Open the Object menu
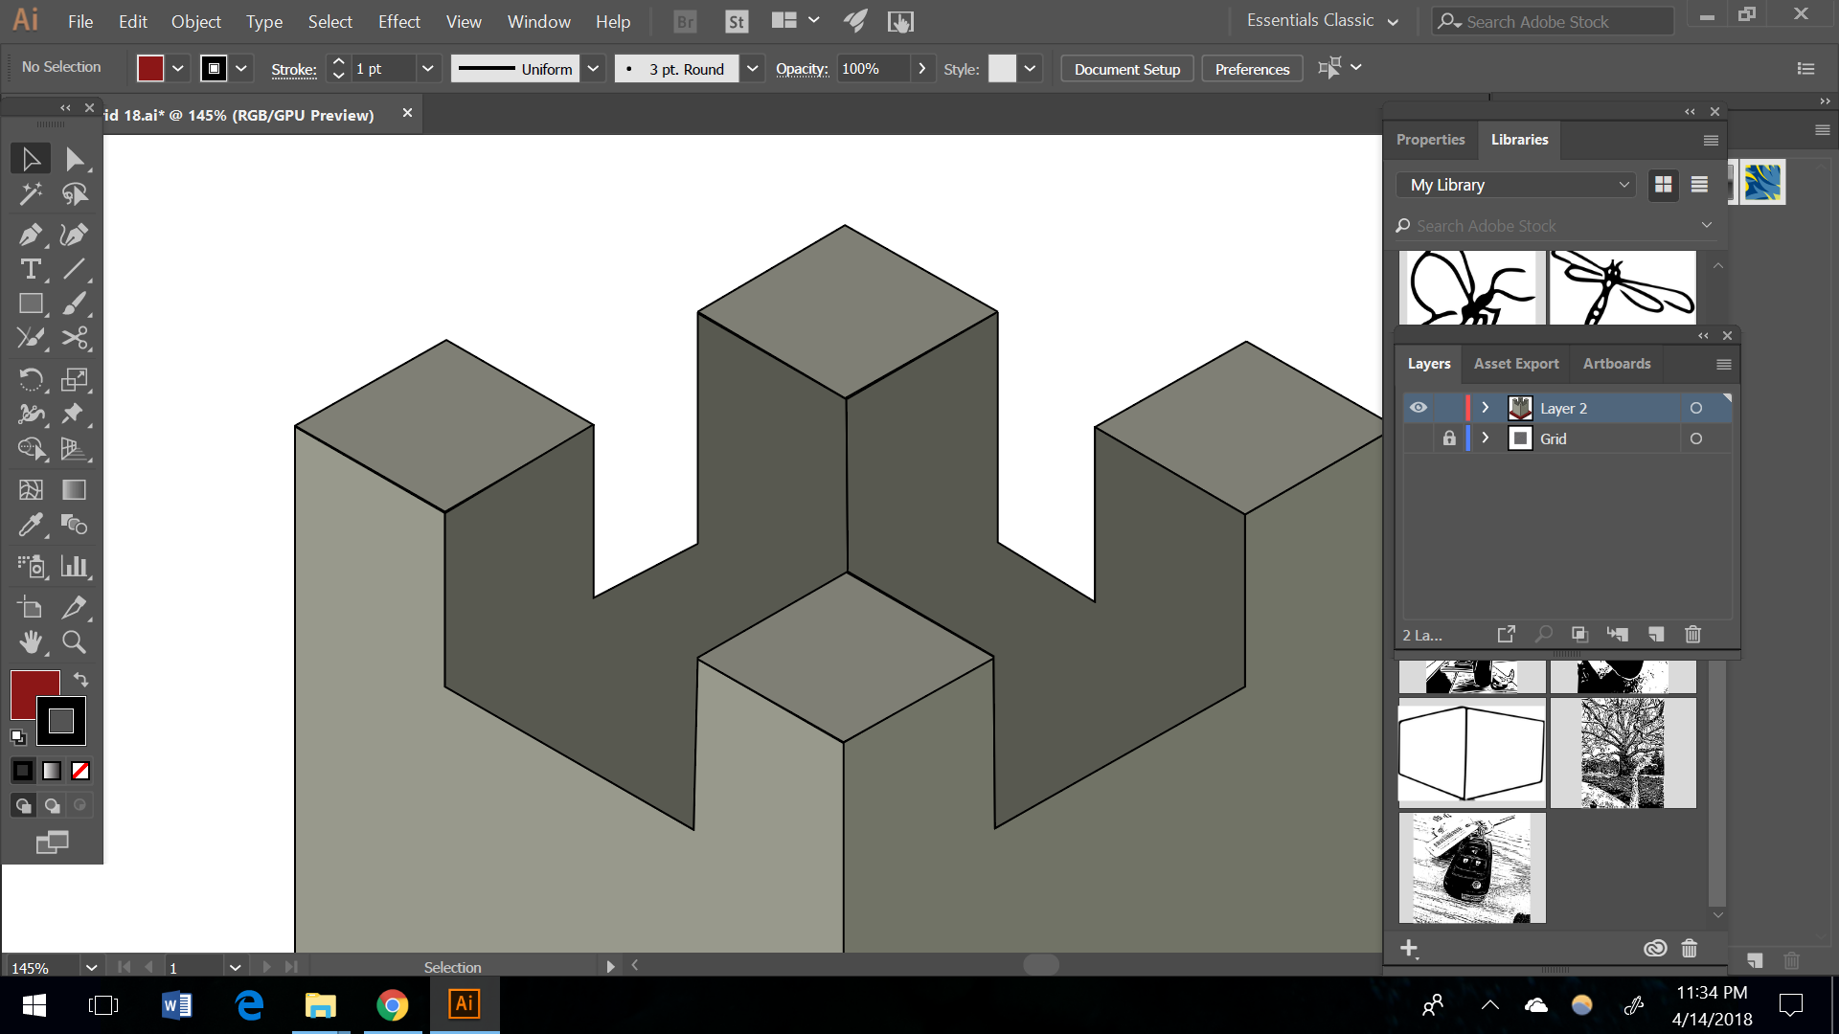Viewport: 1839px width, 1034px height. 195,21
